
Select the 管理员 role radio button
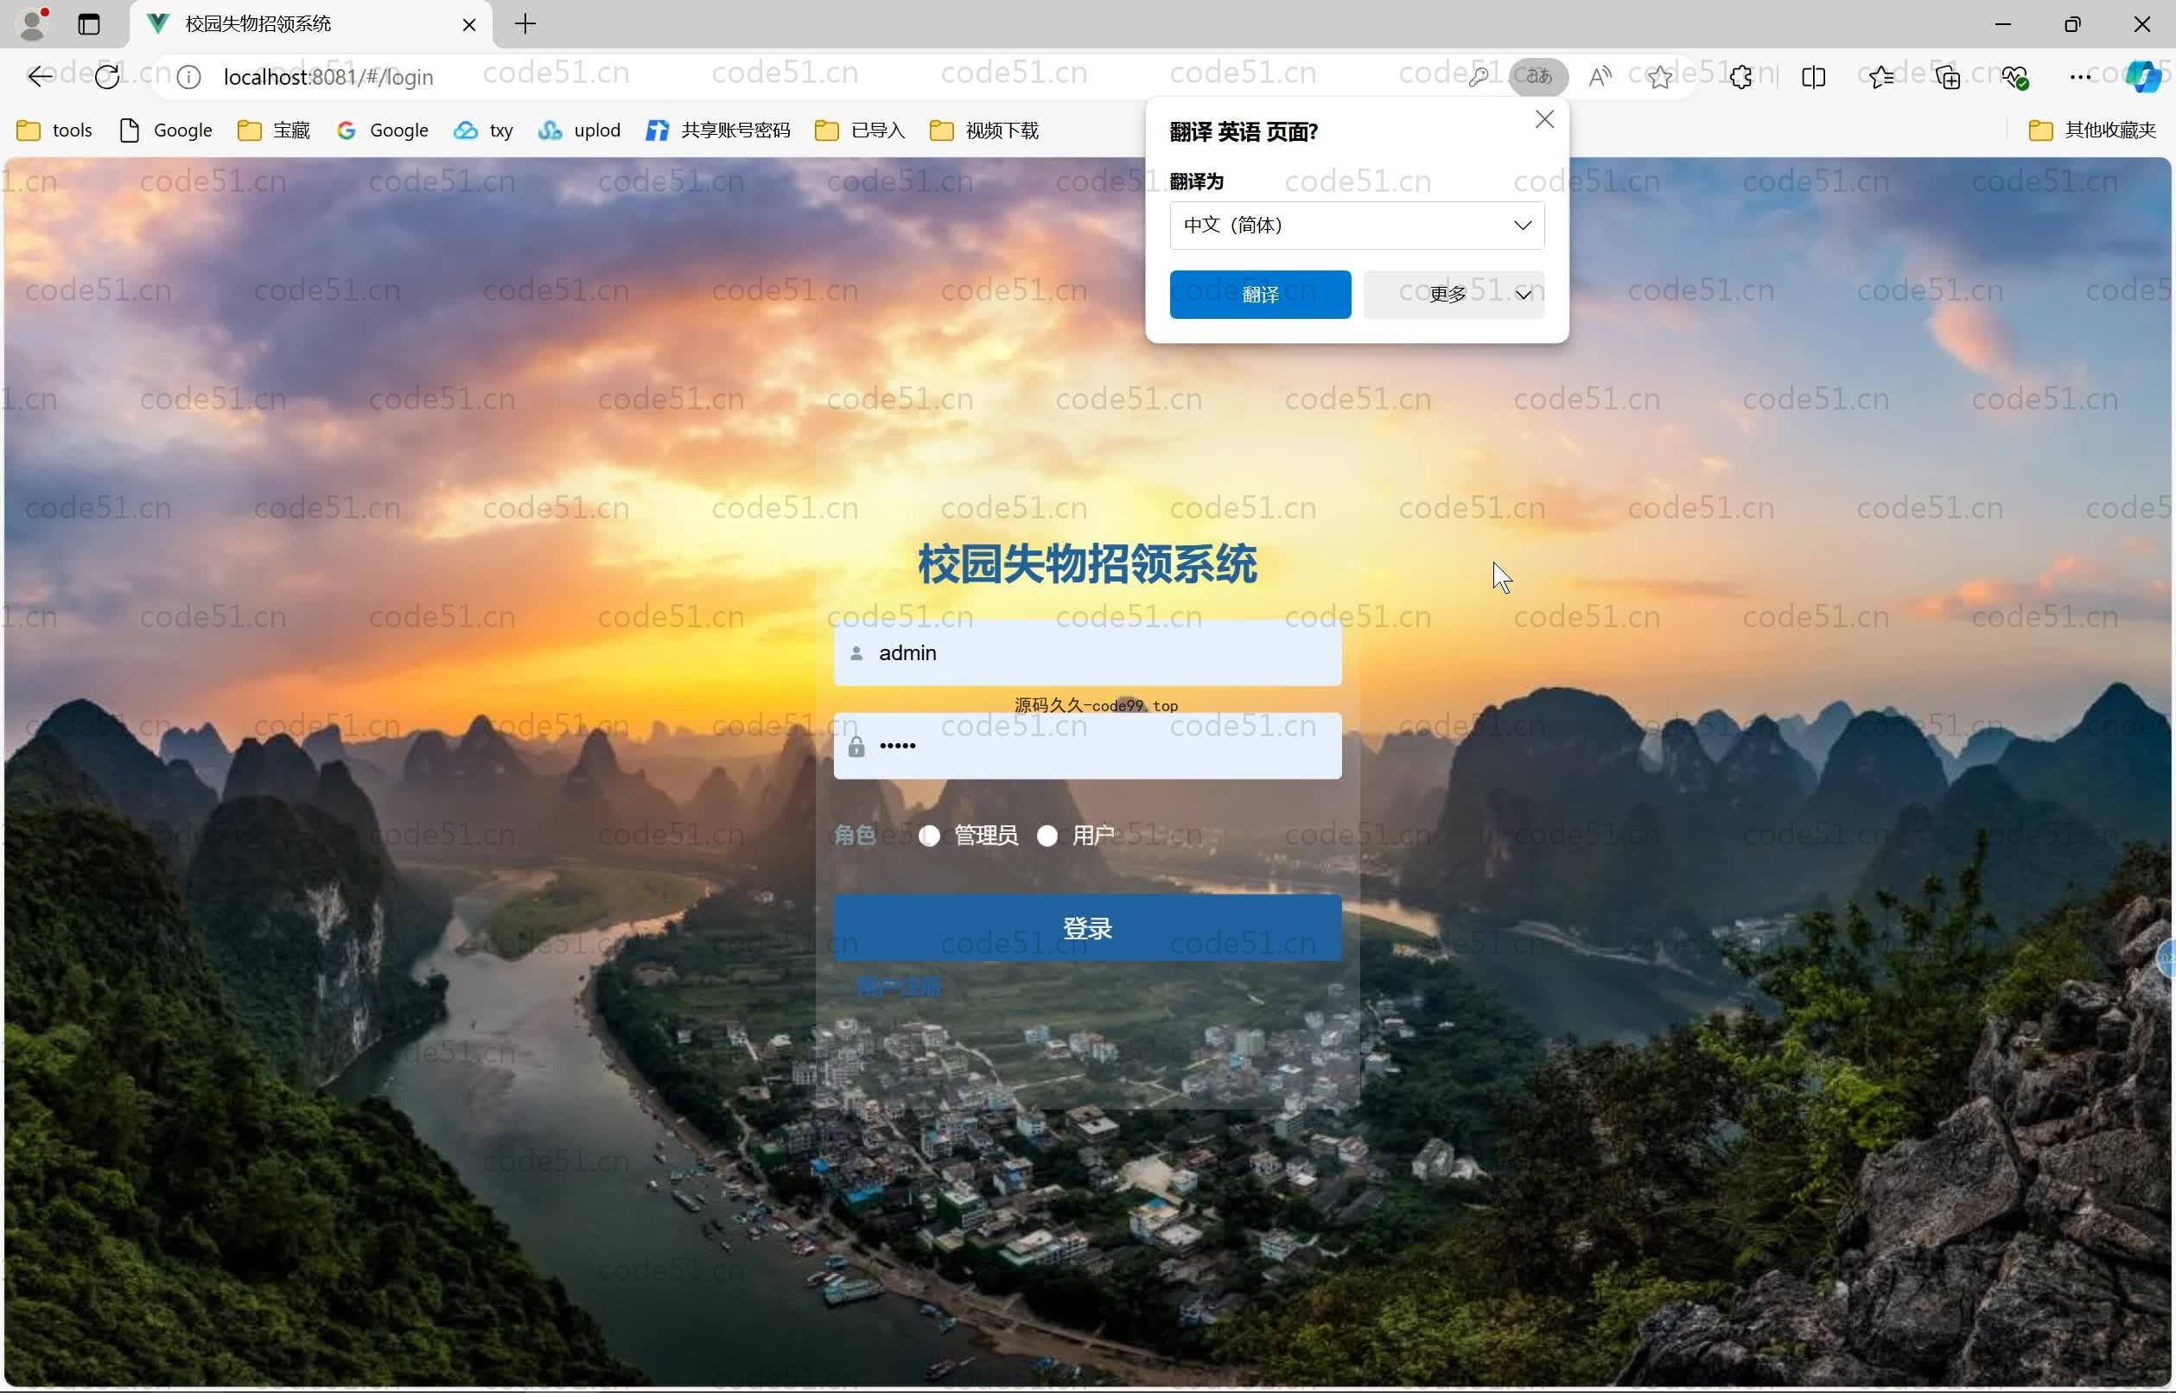pyautogui.click(x=930, y=835)
